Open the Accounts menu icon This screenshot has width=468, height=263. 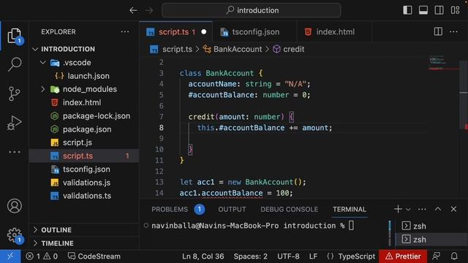click(15, 206)
